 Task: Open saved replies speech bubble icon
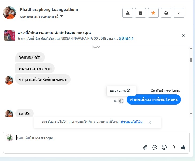pos(155,147)
